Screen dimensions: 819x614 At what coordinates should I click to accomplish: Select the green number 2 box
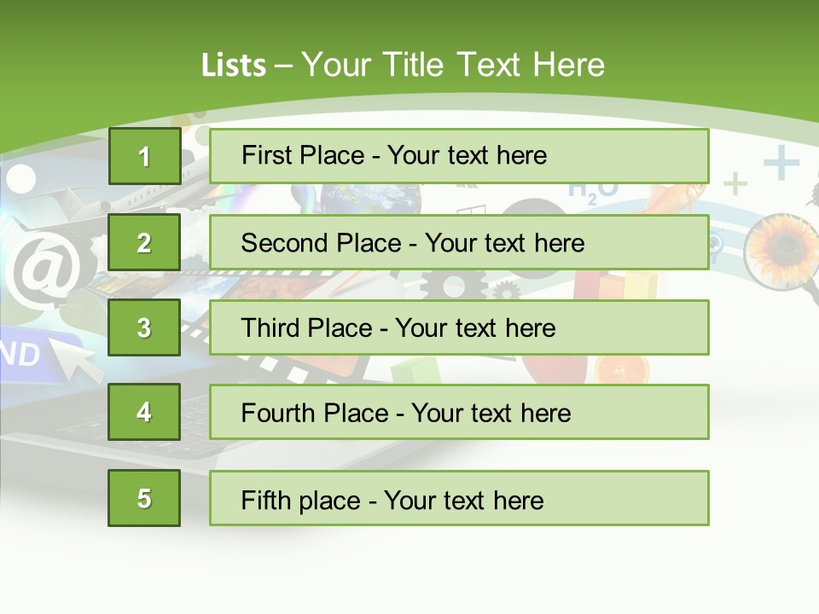144,242
